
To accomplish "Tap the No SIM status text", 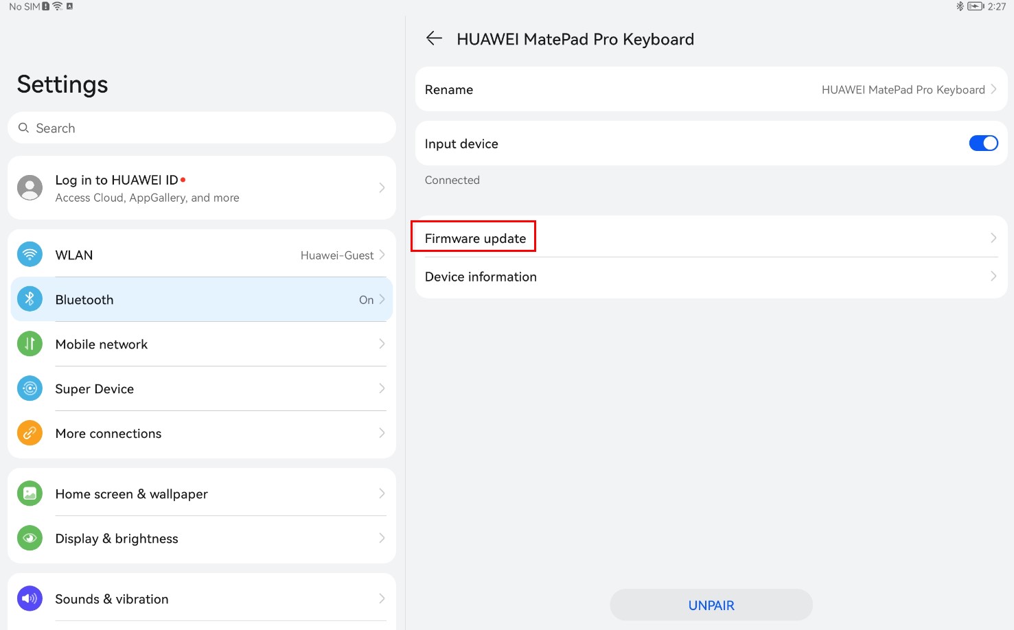I will [25, 6].
